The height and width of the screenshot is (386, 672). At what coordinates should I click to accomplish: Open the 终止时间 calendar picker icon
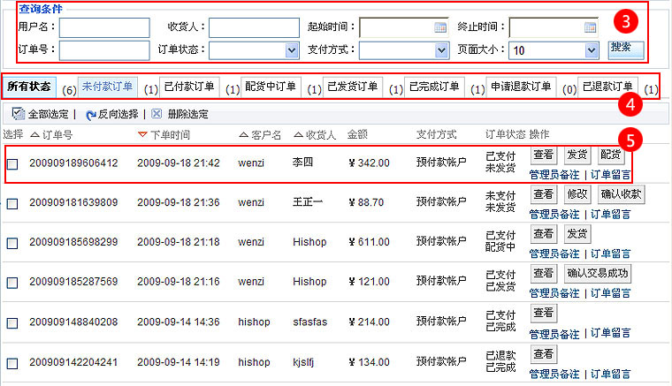click(590, 27)
